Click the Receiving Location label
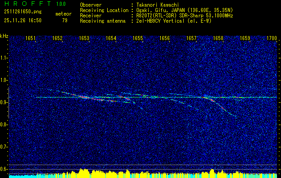Image resolution: width=281 pixels, height=178 pixels. [x=104, y=10]
